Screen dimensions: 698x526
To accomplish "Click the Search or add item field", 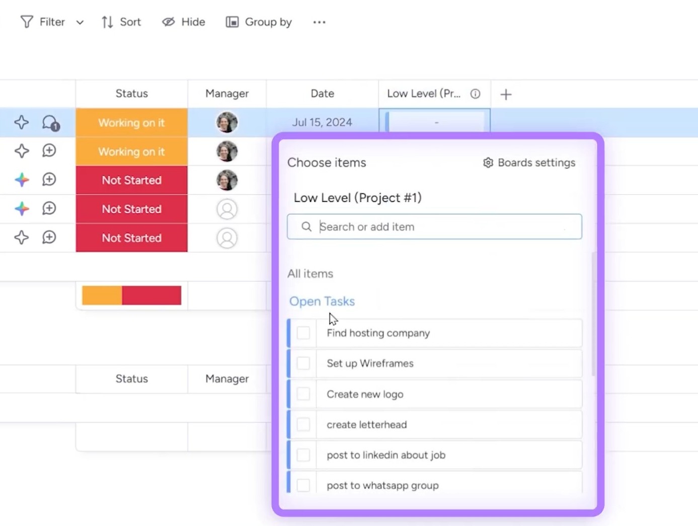I will pyautogui.click(x=434, y=227).
